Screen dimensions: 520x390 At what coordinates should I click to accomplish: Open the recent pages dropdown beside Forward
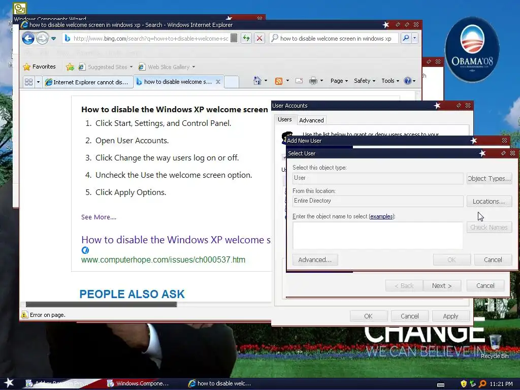[54, 39]
